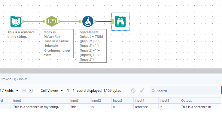This screenshot has height=117, width=222.
Task: Click the Output column header
Action: (200, 100)
